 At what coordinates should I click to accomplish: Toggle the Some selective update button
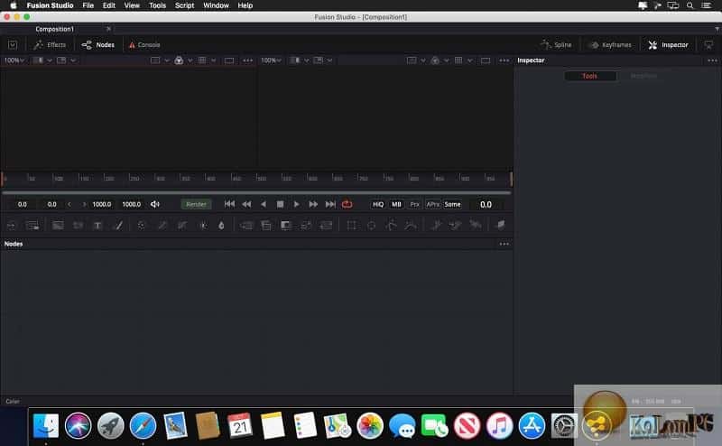point(452,204)
